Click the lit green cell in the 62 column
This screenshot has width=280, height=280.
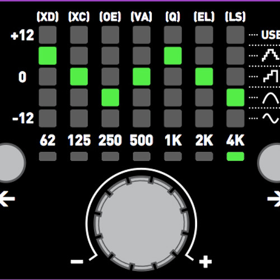pos(48,55)
